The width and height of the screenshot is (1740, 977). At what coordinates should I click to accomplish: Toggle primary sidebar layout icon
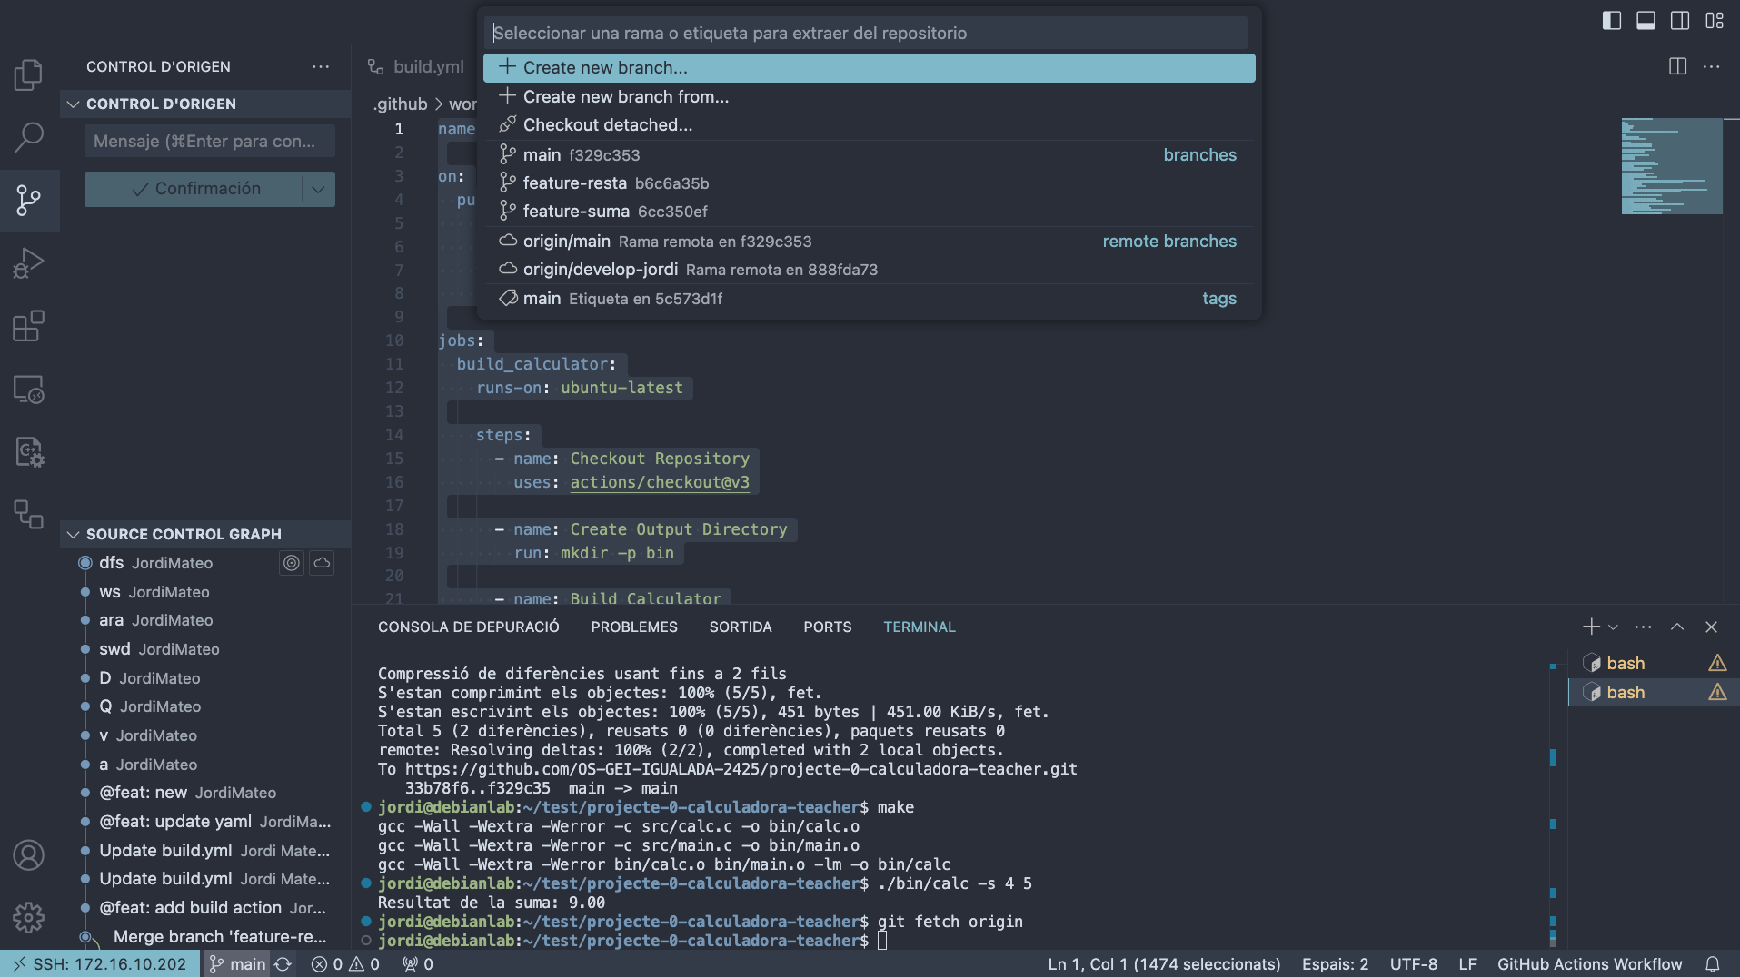tap(1611, 20)
